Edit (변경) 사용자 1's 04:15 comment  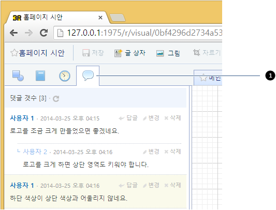[151, 118]
